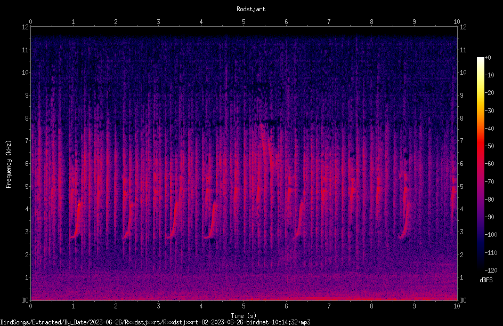This screenshot has width=503, height=326.
Task: Click the rising call starting near 8.7 seconds
Action: point(405,221)
